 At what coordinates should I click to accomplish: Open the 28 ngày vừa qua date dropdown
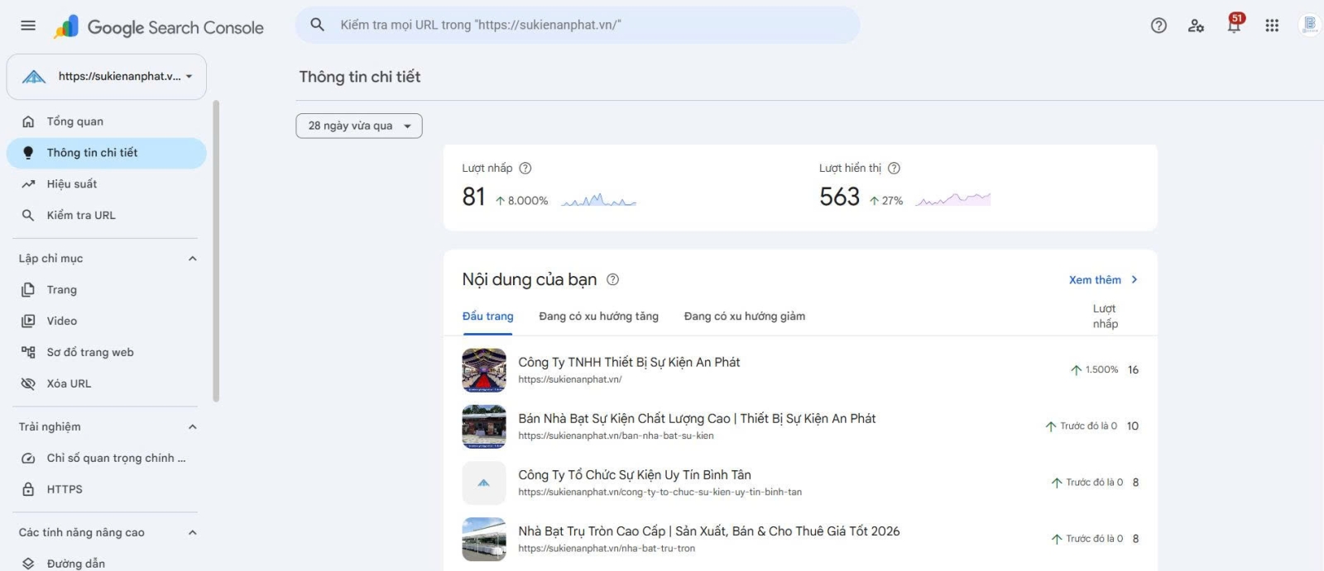359,126
